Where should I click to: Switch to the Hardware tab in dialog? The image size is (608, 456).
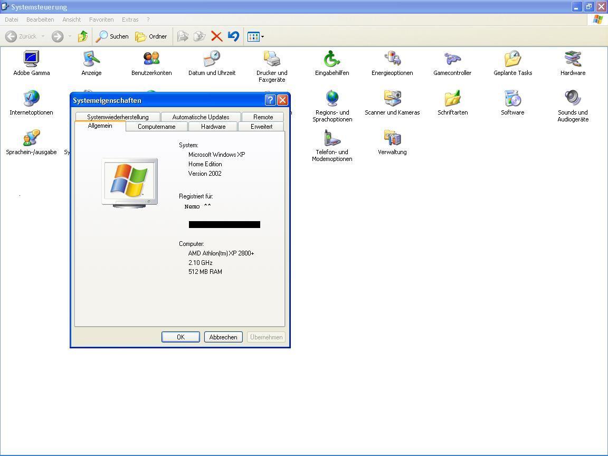(x=213, y=127)
